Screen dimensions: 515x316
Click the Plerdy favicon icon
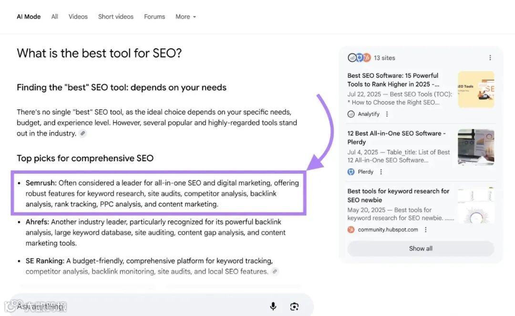351,172
